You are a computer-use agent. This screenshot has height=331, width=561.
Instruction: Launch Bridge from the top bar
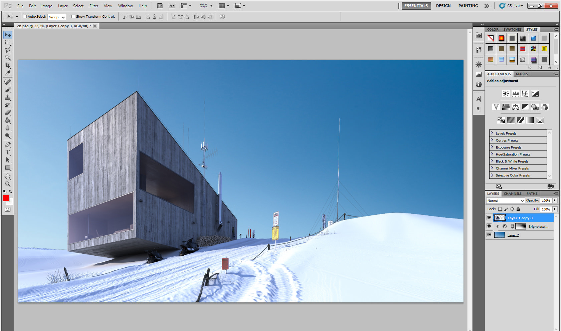pyautogui.click(x=160, y=6)
